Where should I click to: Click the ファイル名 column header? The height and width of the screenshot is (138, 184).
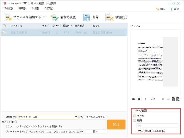pyautogui.click(x=17, y=26)
